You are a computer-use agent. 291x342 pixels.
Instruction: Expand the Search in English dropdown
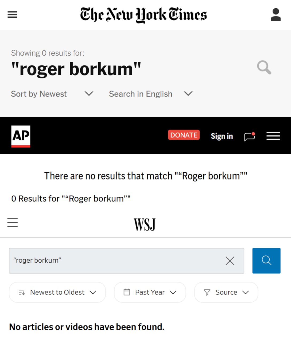[150, 94]
